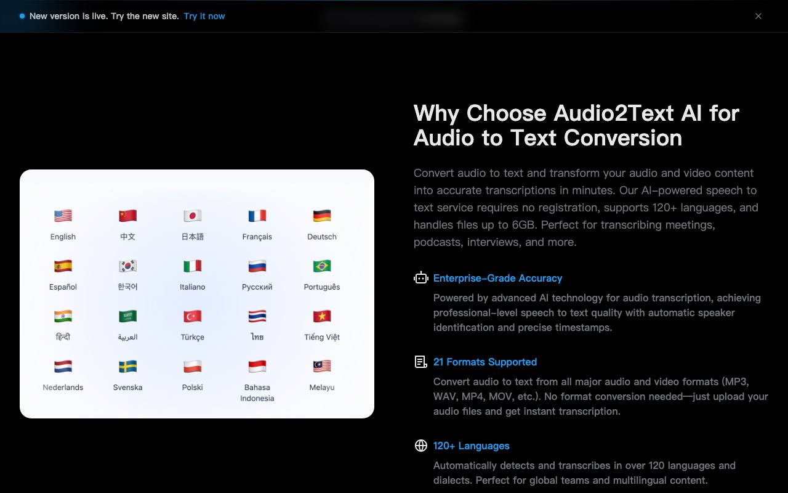
Task: Click the South Korea flag icon
Action: click(x=127, y=266)
